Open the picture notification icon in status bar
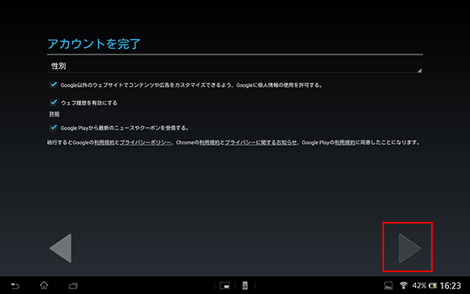The height and width of the screenshot is (294, 470). (388, 286)
